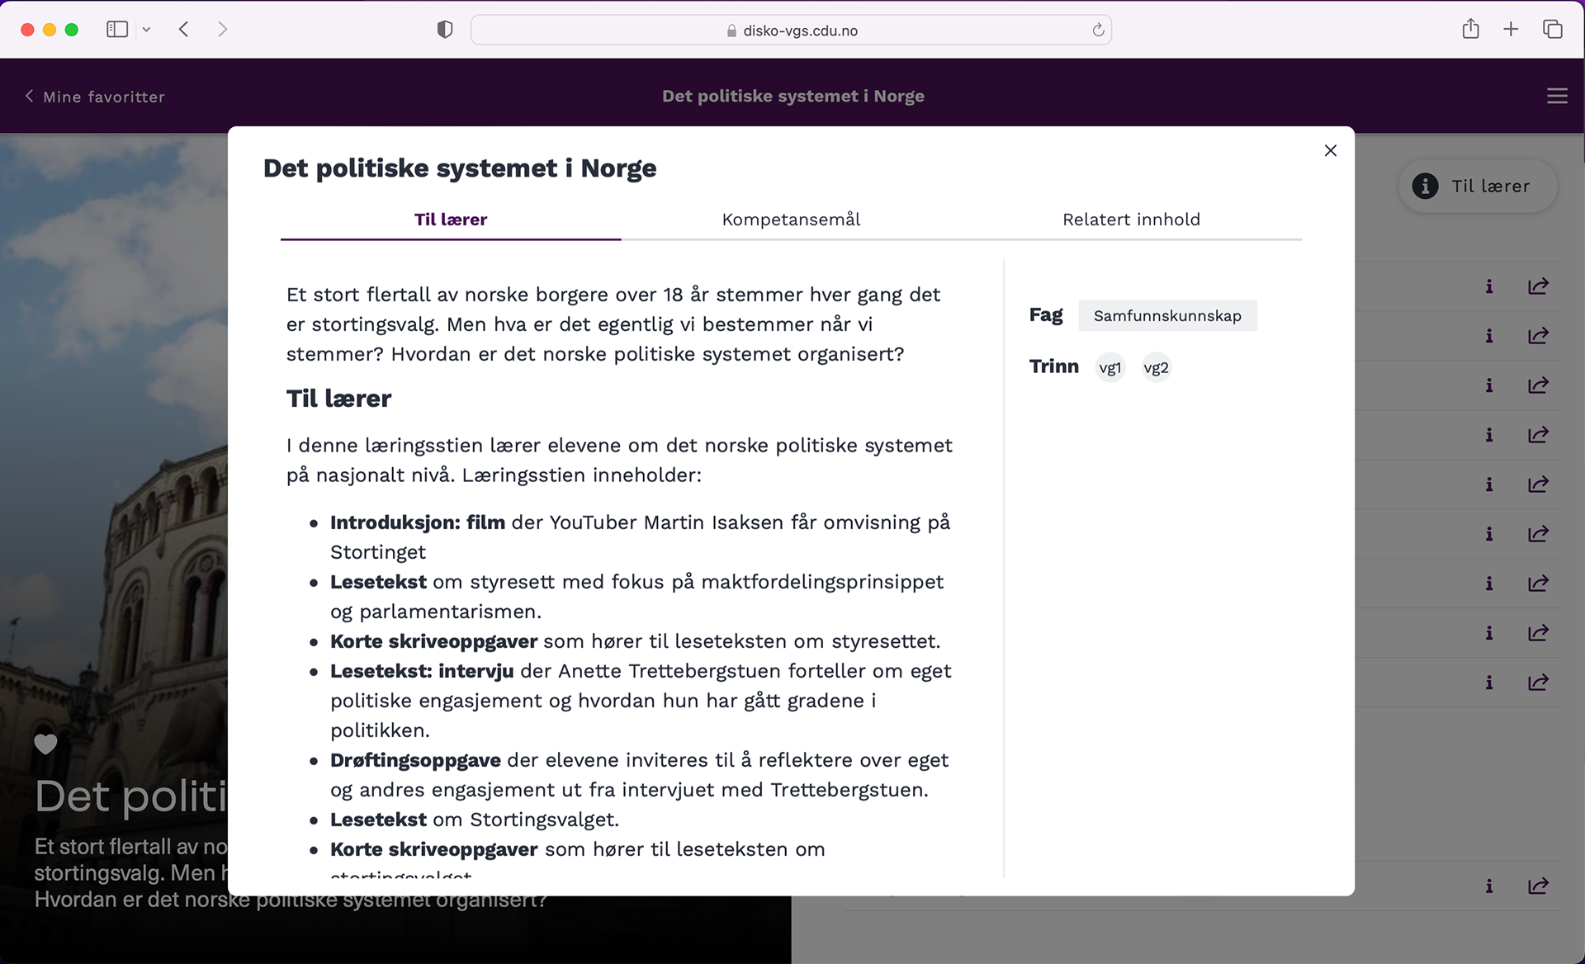Click share icon of first background list row
The image size is (1585, 964).
1538,286
